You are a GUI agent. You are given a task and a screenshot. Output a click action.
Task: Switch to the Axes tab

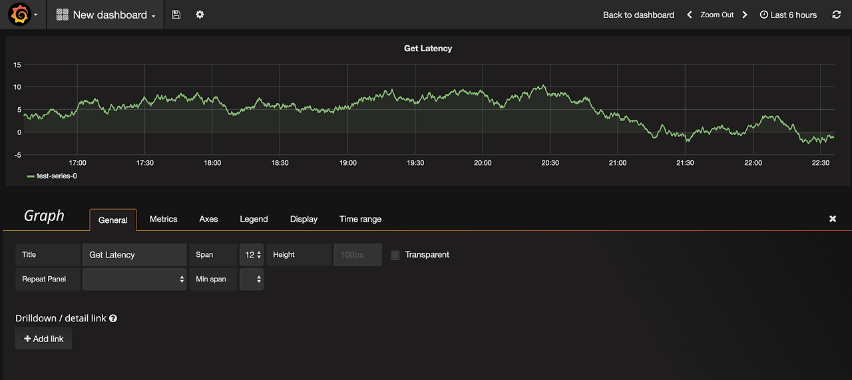[208, 219]
